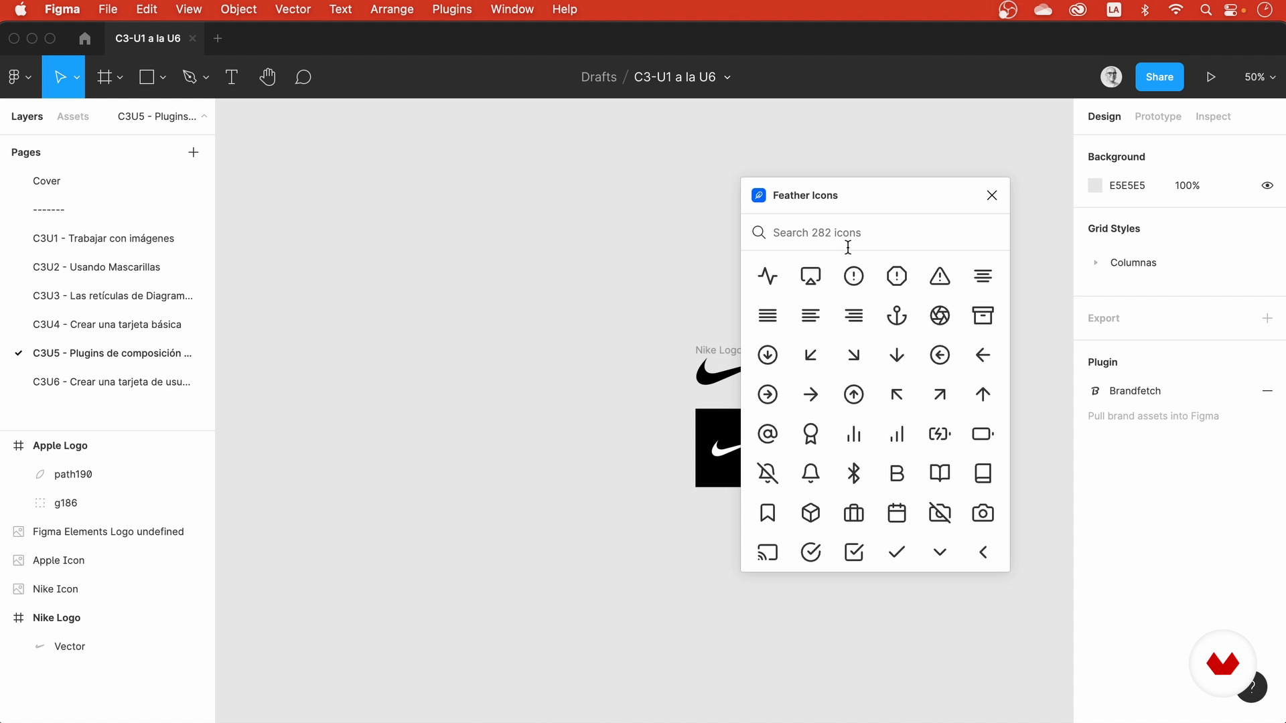Image resolution: width=1286 pixels, height=723 pixels.
Task: Select the Hand tool
Action: click(267, 77)
